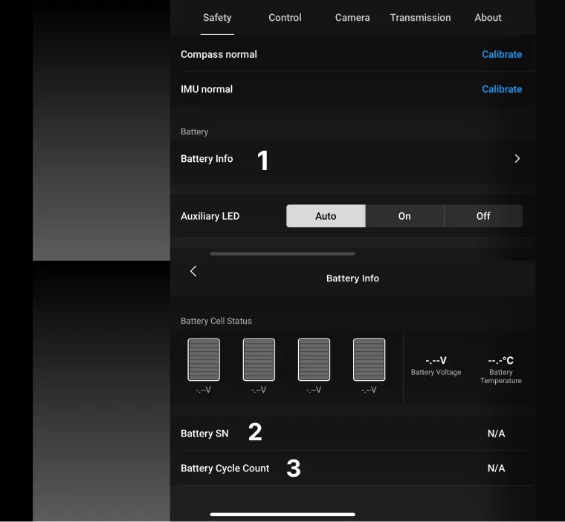Select the fourth battery cell icon

click(369, 359)
